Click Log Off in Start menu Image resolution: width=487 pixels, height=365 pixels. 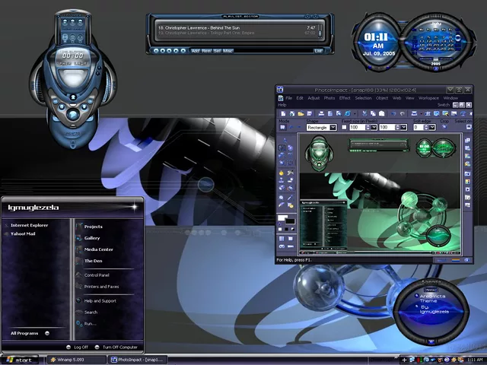pyautogui.click(x=78, y=347)
